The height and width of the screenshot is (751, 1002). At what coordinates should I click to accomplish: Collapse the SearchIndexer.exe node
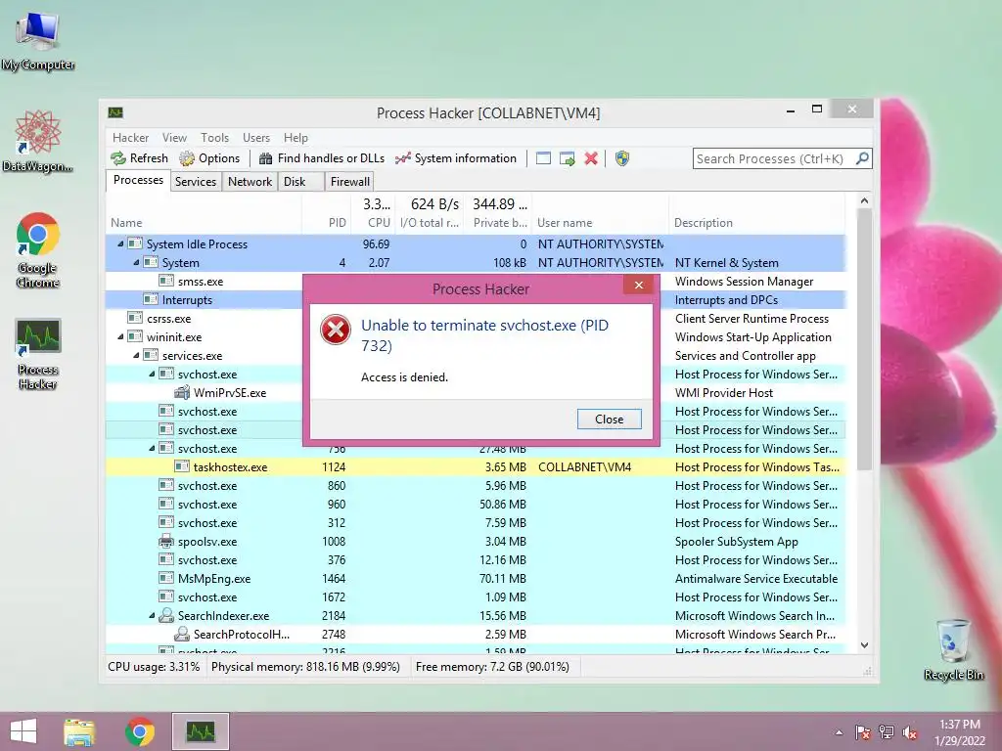152,616
